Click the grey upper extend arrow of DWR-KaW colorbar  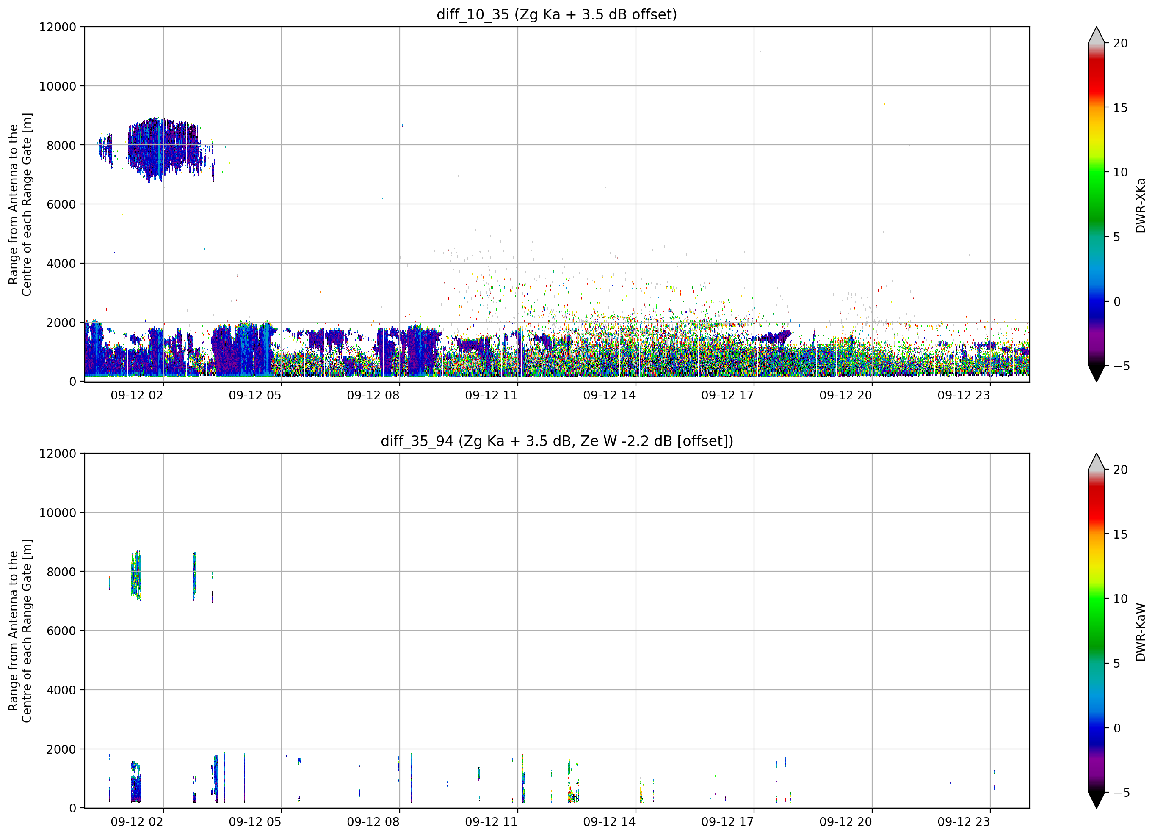1097,463
